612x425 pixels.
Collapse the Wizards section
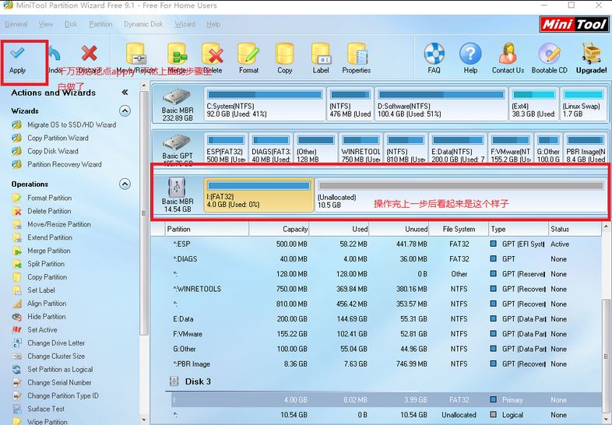click(125, 111)
